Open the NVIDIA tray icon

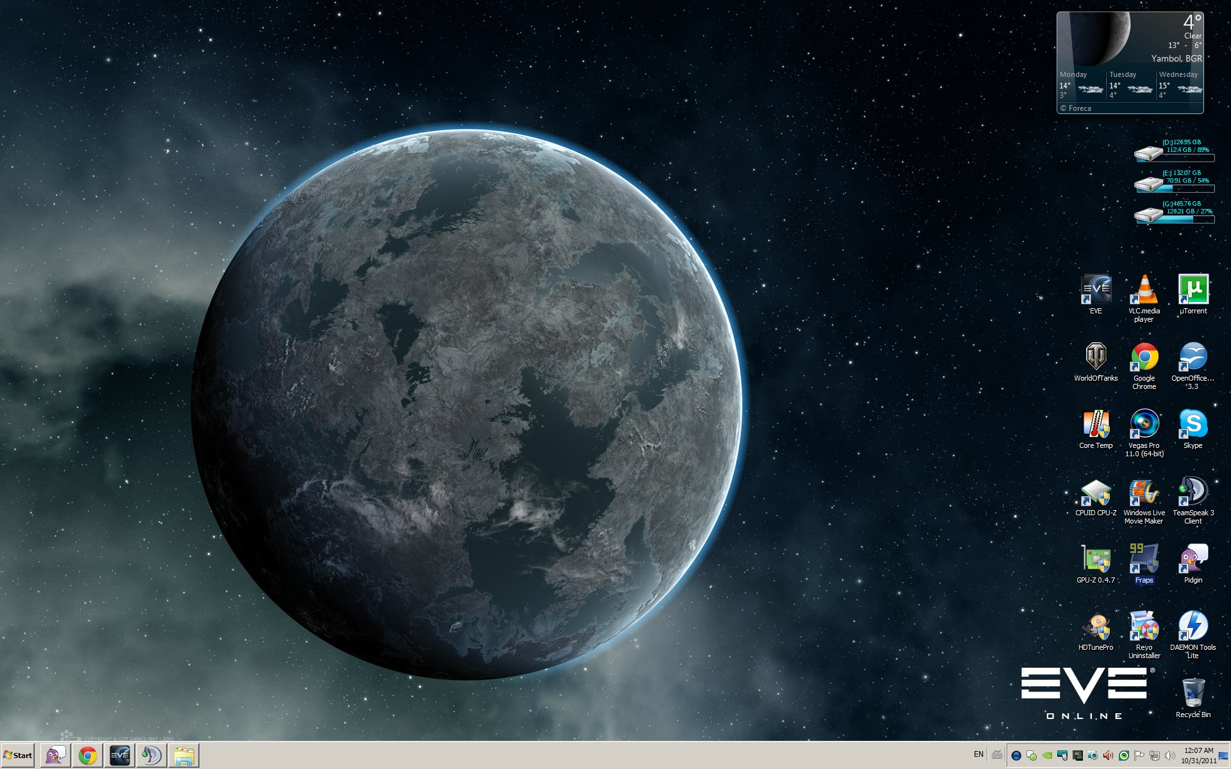[x=1047, y=756]
